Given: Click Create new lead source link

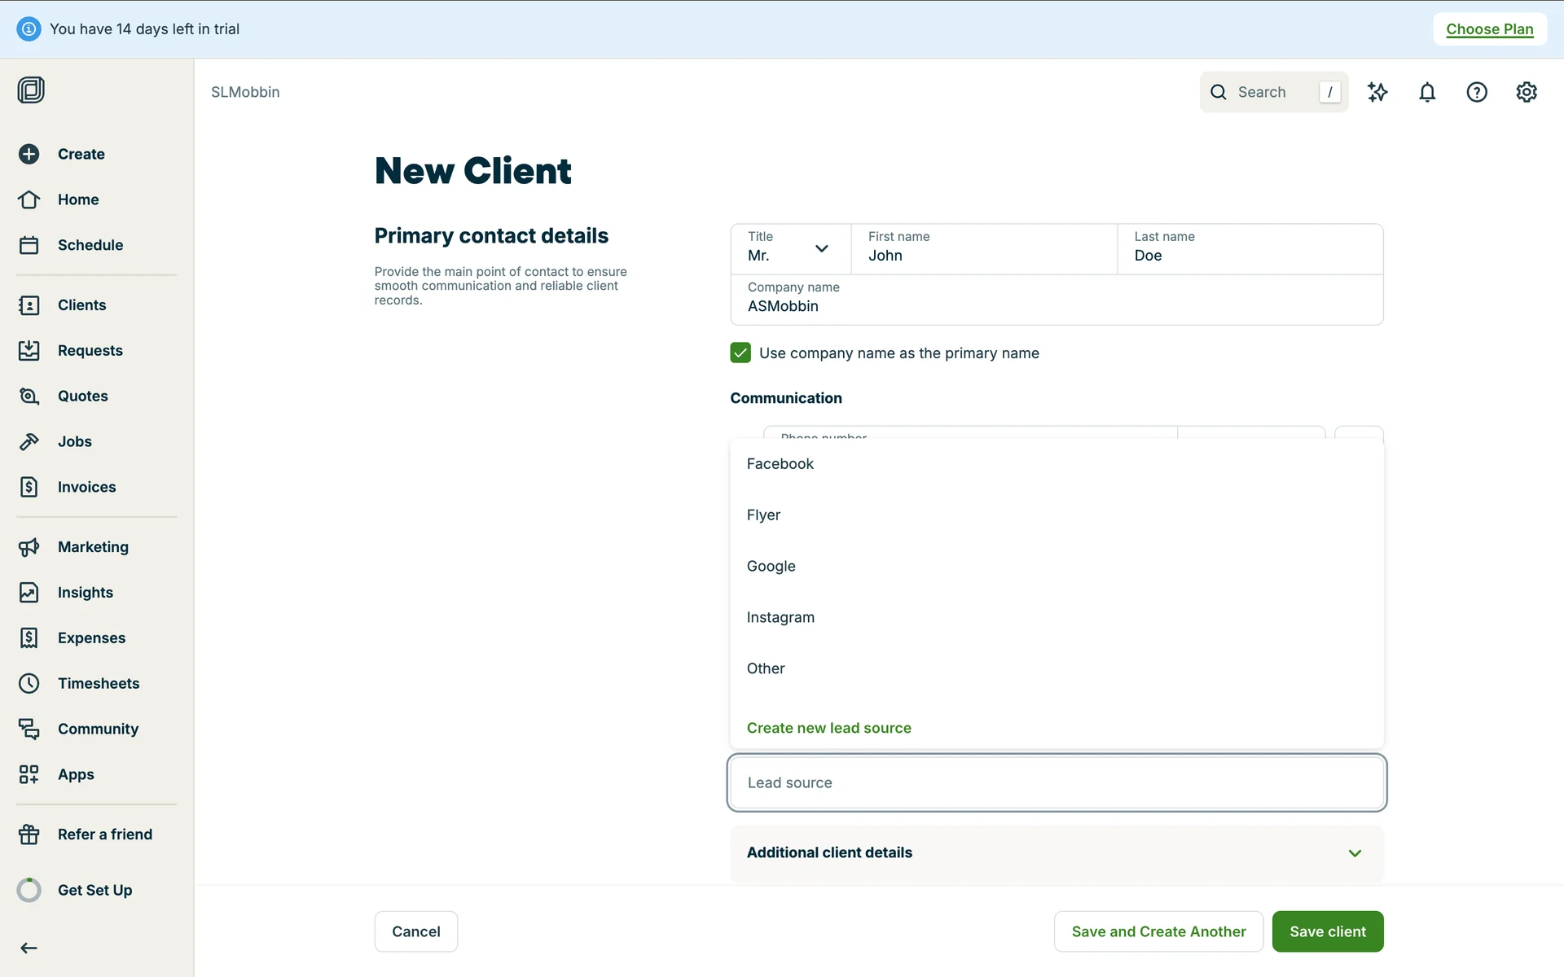Looking at the screenshot, I should (828, 728).
